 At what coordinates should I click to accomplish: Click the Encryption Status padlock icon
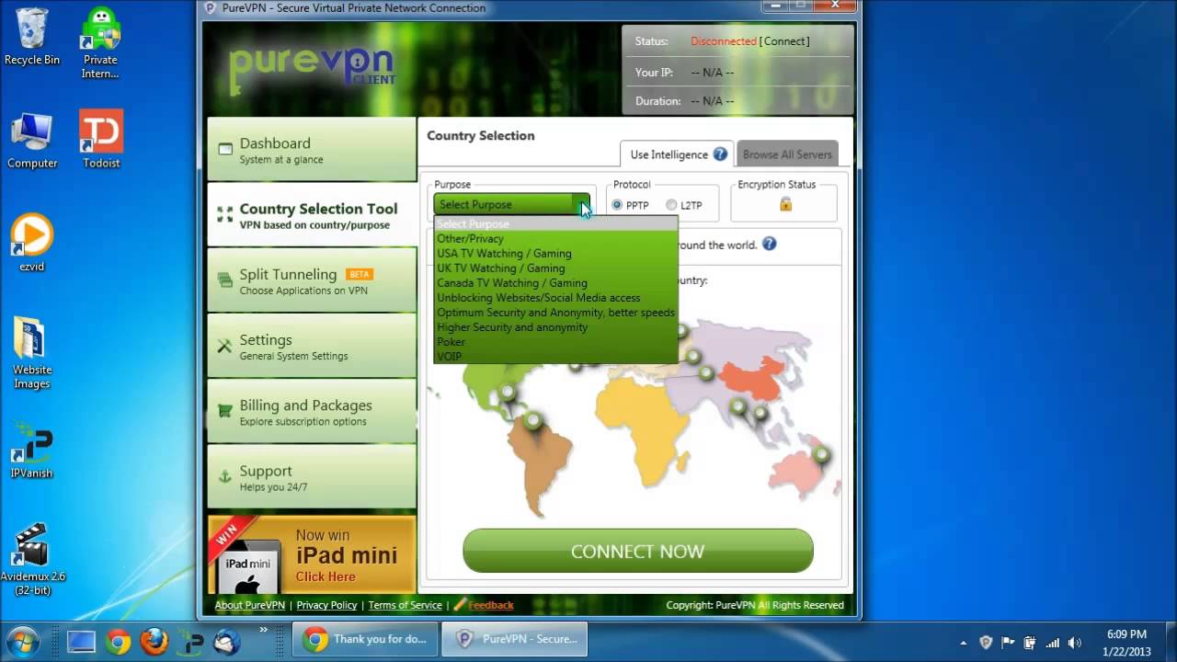click(x=785, y=204)
